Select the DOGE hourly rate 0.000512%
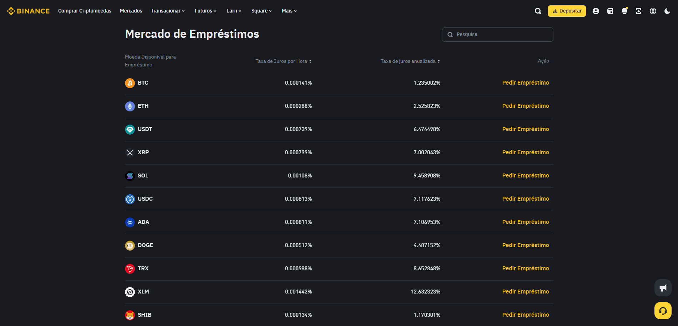Image resolution: width=678 pixels, height=326 pixels. [298, 245]
